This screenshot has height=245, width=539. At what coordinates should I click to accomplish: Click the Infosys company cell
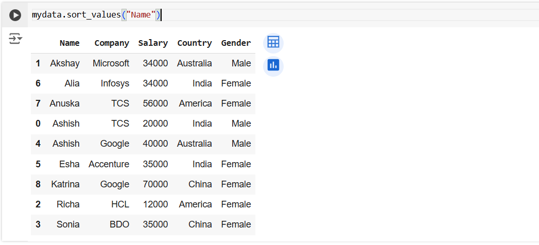115,83
